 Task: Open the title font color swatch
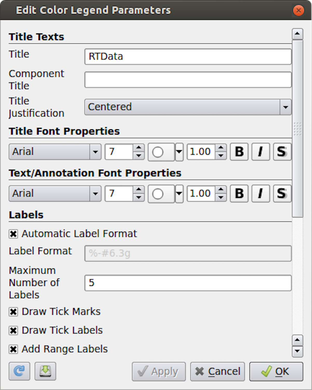click(x=161, y=152)
